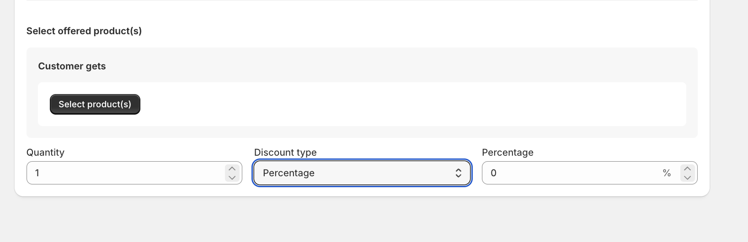This screenshot has width=748, height=242.
Task: Focus the Quantity input field
Action: pos(128,173)
